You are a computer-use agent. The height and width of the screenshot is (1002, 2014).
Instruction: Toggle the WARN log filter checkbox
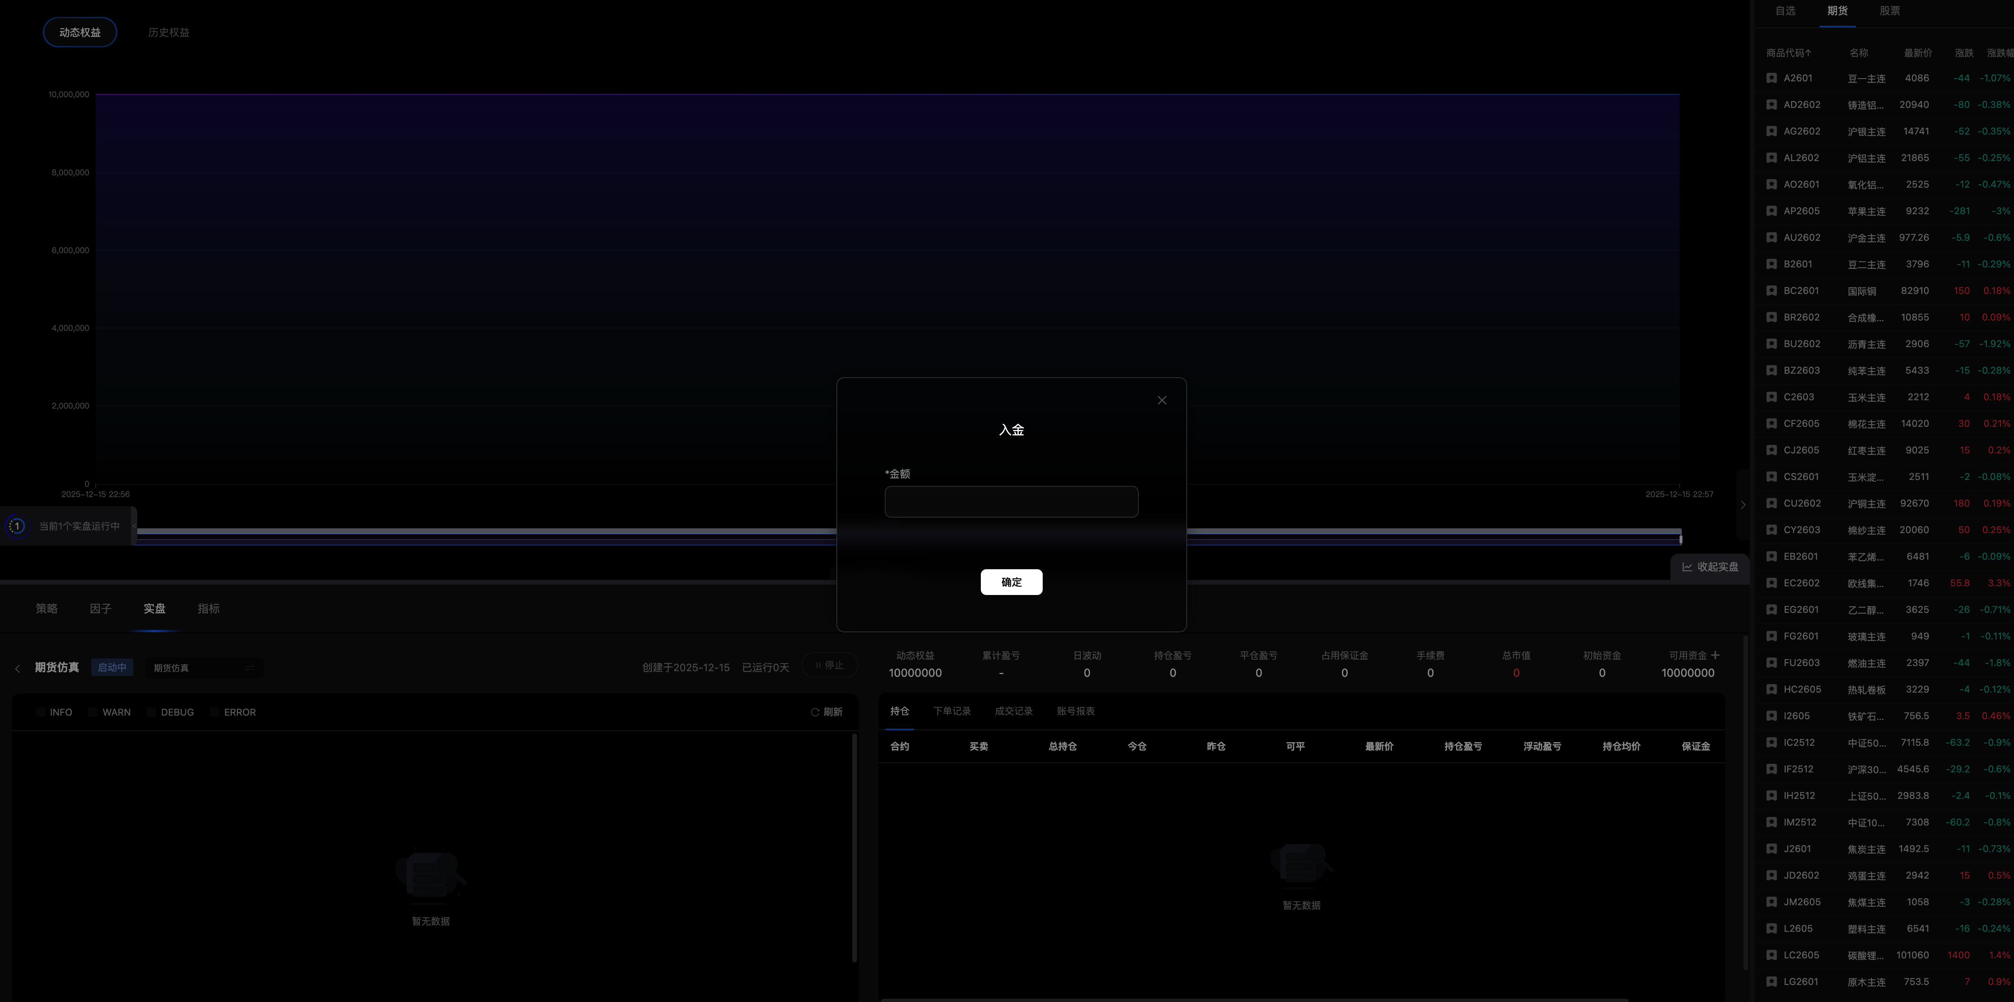tap(93, 712)
